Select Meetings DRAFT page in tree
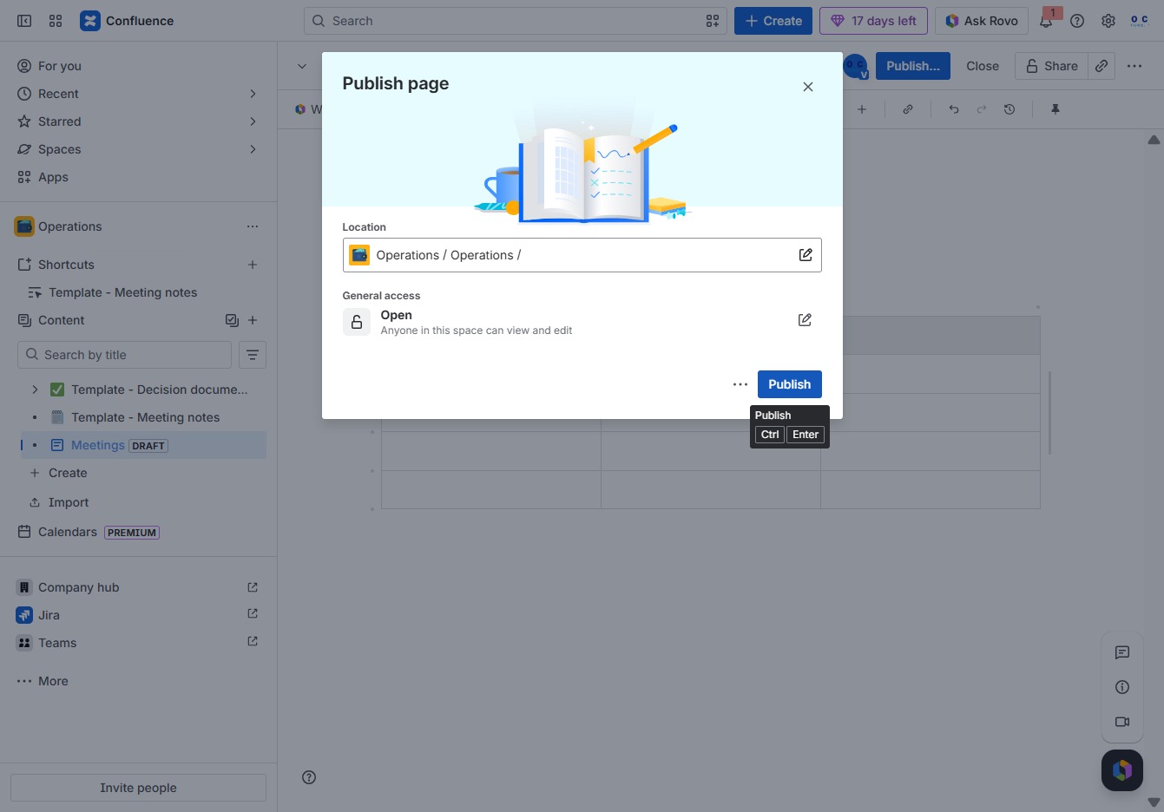The height and width of the screenshot is (812, 1164). [144, 445]
